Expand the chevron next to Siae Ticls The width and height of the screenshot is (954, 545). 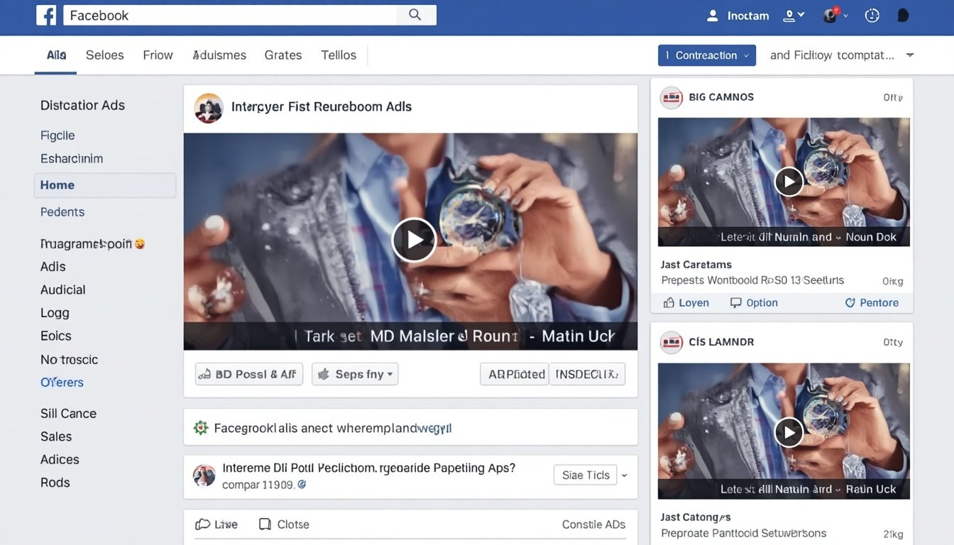625,475
